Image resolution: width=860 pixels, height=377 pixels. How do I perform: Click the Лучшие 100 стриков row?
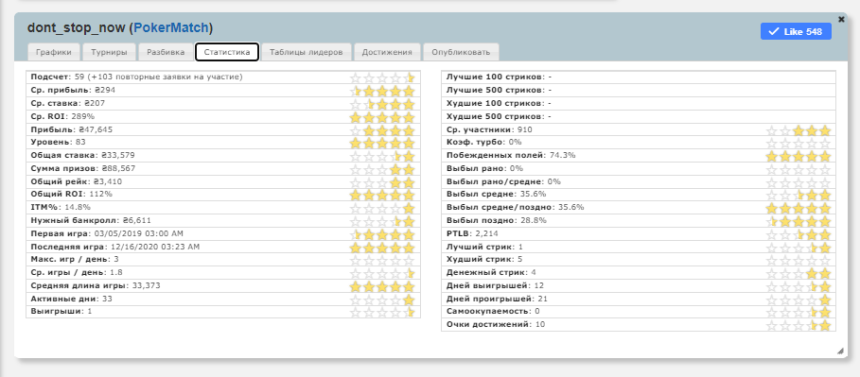pos(639,77)
